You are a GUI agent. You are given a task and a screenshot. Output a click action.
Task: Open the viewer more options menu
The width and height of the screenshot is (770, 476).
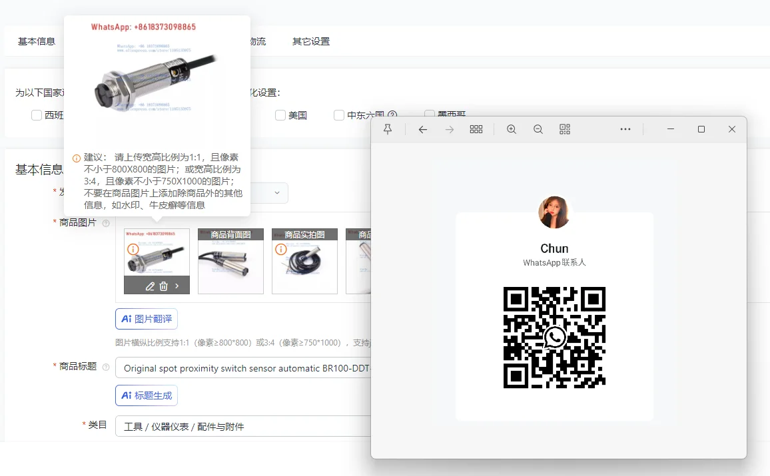click(625, 129)
